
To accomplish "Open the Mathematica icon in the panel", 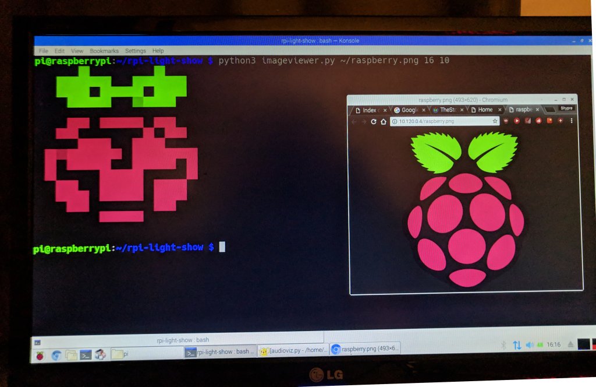I will click(100, 354).
